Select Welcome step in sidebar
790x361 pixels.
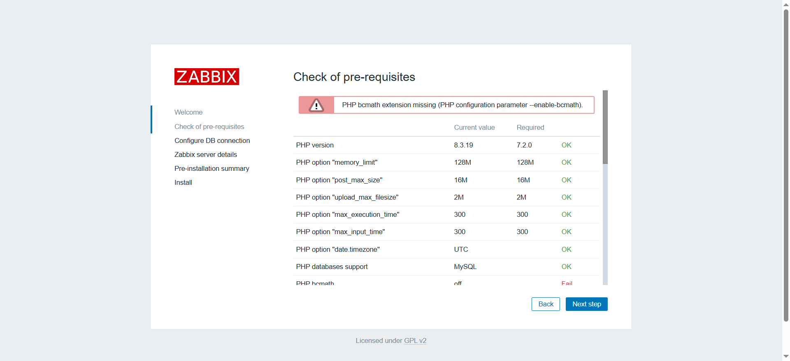click(x=188, y=113)
